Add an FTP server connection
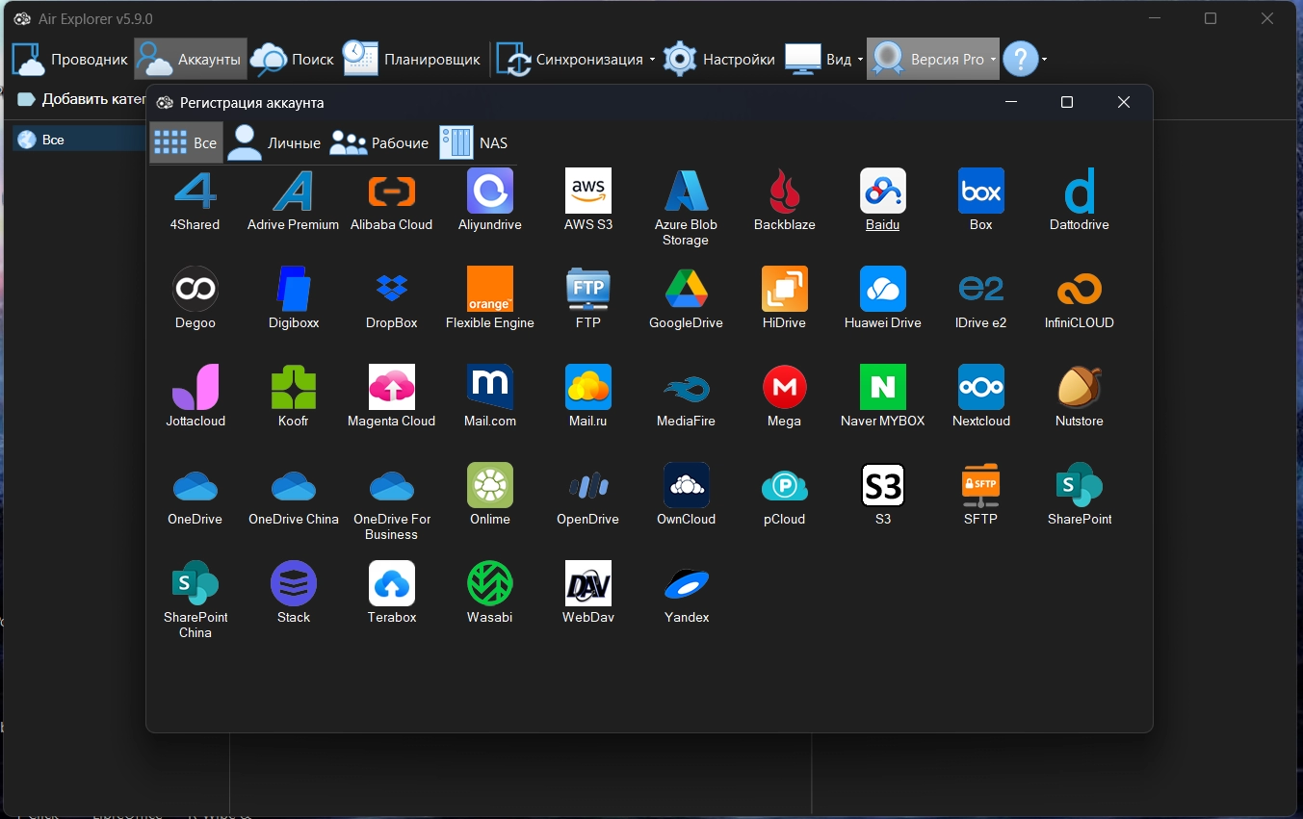The width and height of the screenshot is (1303, 819). coord(588,289)
